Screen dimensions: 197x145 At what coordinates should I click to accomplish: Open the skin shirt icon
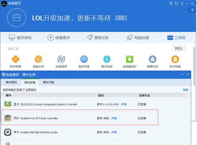pos(176,3)
